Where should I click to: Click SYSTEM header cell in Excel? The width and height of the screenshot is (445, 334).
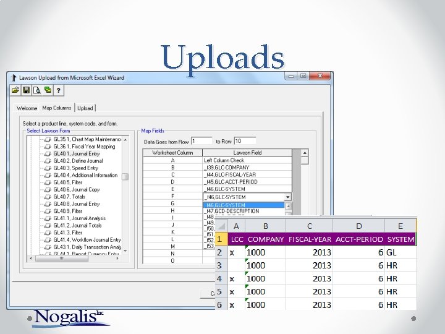[x=400, y=239]
